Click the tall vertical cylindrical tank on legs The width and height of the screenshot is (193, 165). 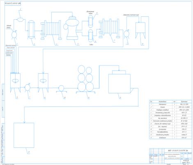[31, 29]
